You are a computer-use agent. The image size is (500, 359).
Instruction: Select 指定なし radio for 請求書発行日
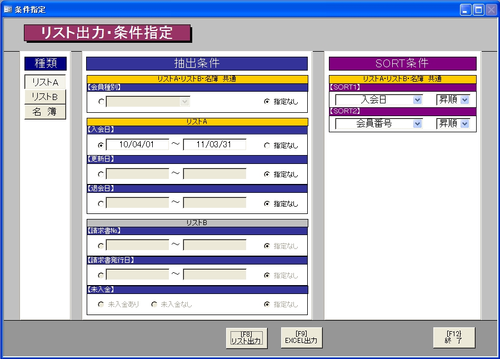click(267, 275)
